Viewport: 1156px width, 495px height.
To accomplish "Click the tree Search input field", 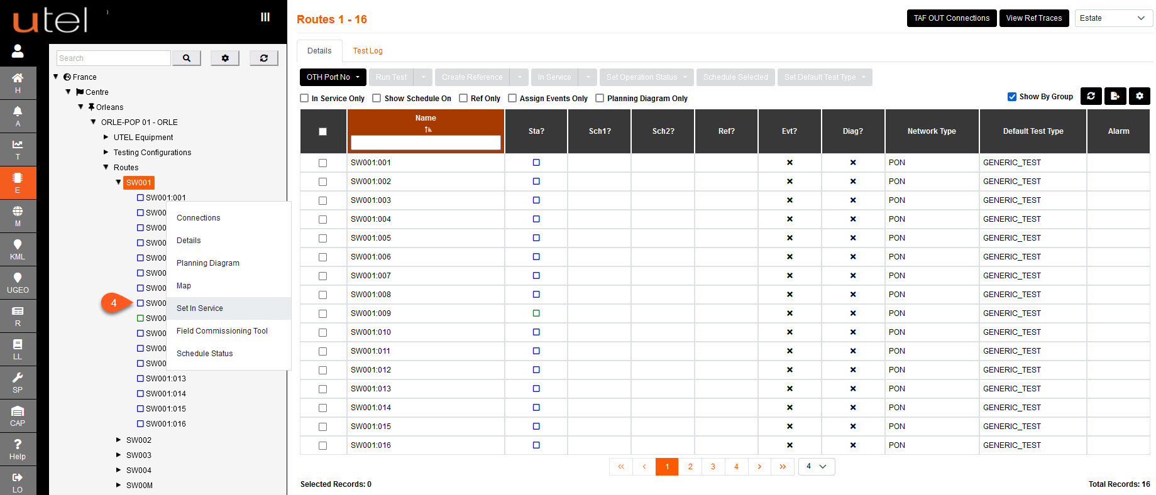I will point(114,58).
